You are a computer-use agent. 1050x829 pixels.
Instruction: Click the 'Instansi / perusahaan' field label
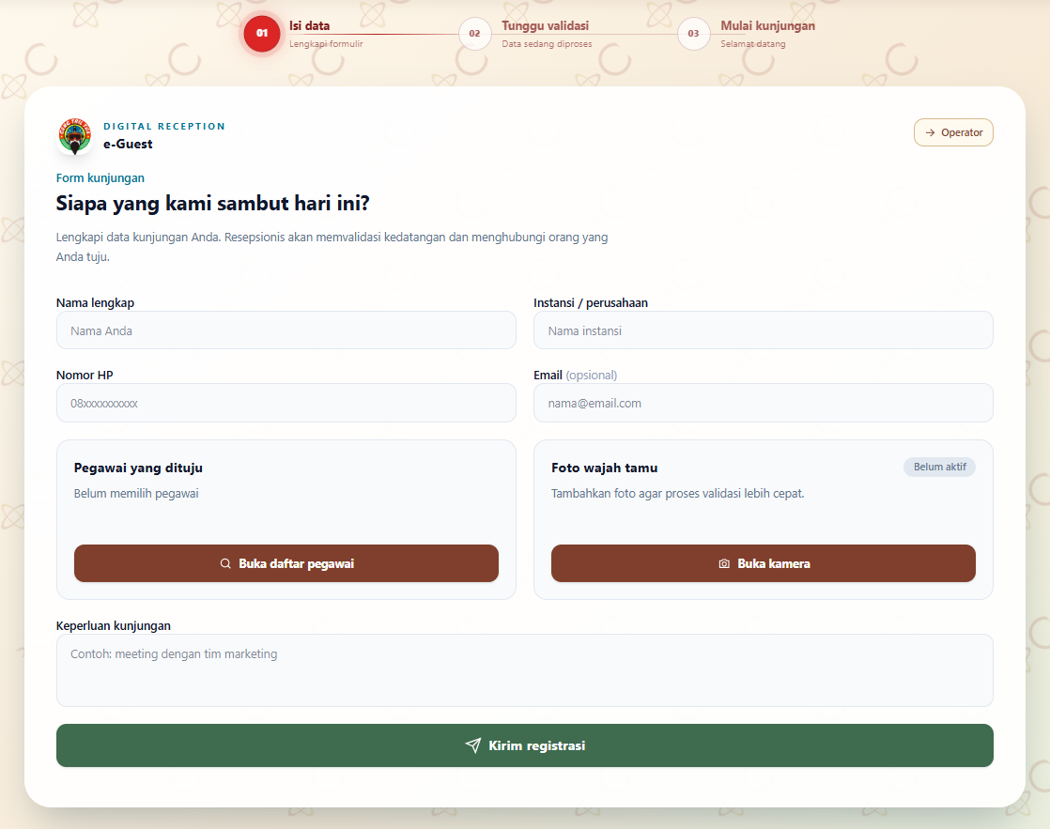(x=591, y=302)
